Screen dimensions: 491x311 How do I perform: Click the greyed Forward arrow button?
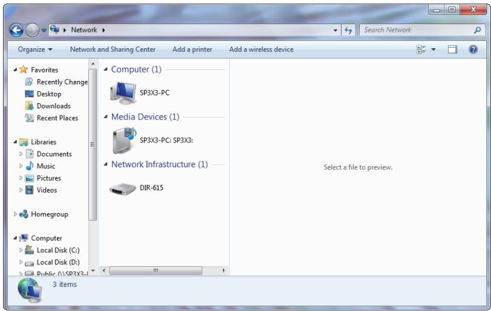pos(32,30)
